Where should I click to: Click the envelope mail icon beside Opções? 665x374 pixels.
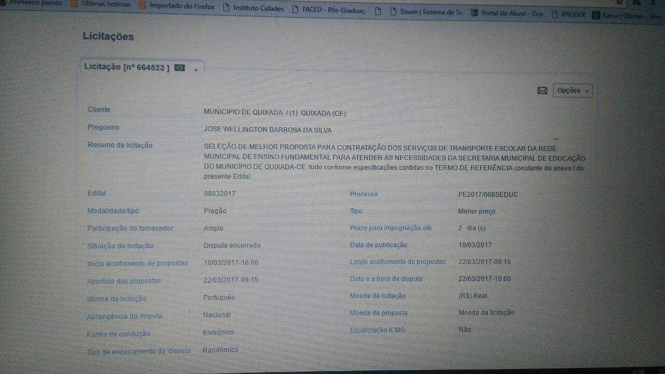click(542, 90)
